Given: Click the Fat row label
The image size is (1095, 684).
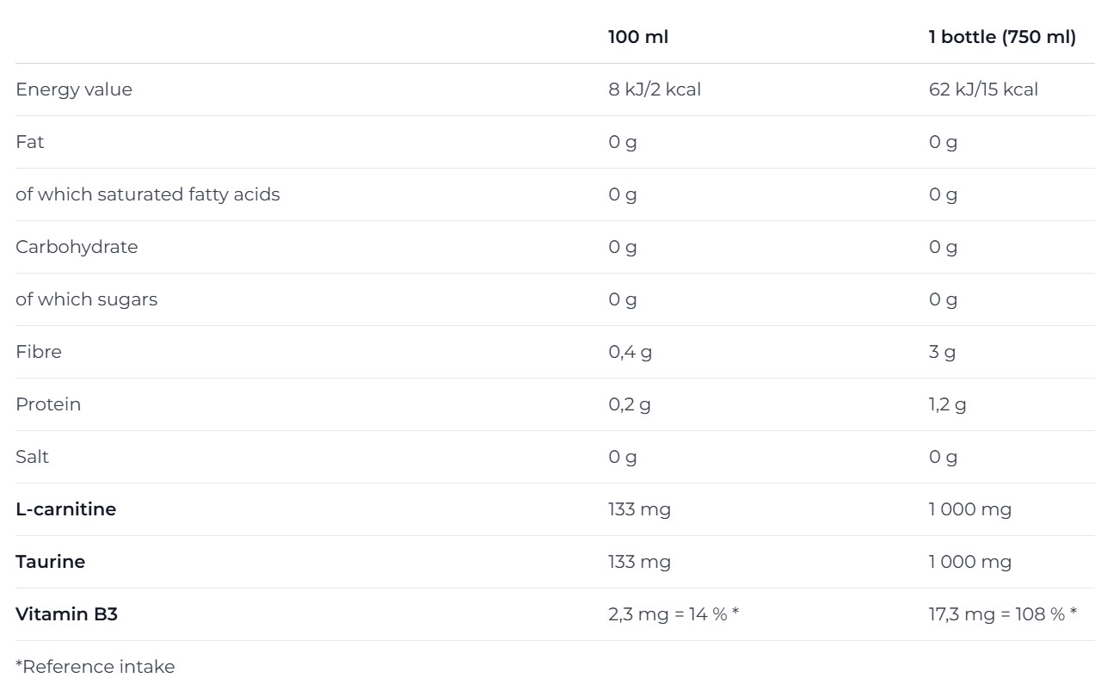Looking at the screenshot, I should (30, 142).
